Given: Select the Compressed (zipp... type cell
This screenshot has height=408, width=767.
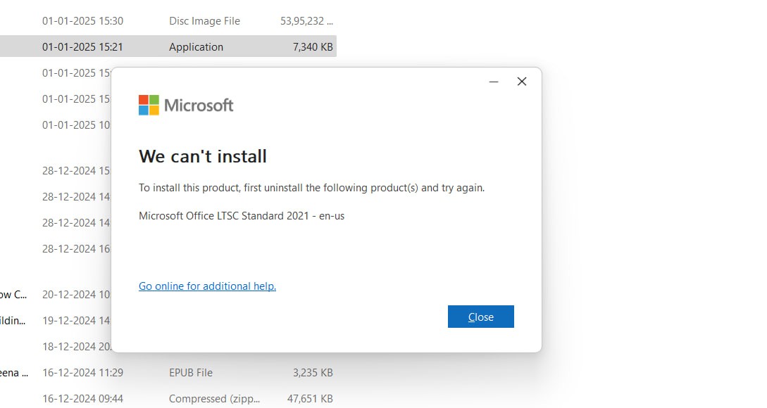Looking at the screenshot, I should click(x=214, y=399).
